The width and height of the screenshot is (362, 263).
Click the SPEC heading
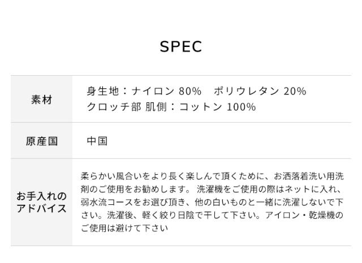[x=181, y=47]
